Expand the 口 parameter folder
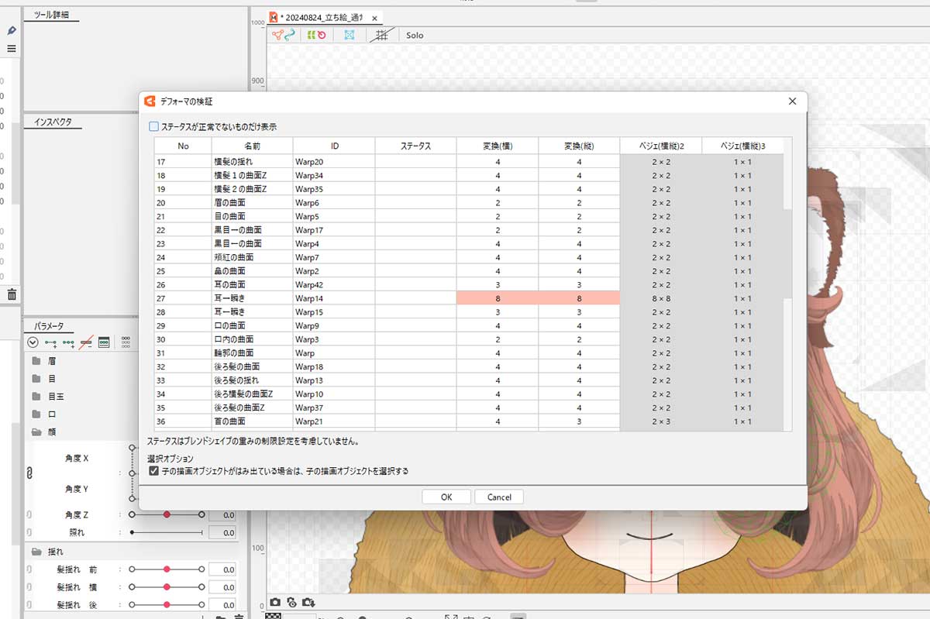The width and height of the screenshot is (930, 619). 36,414
